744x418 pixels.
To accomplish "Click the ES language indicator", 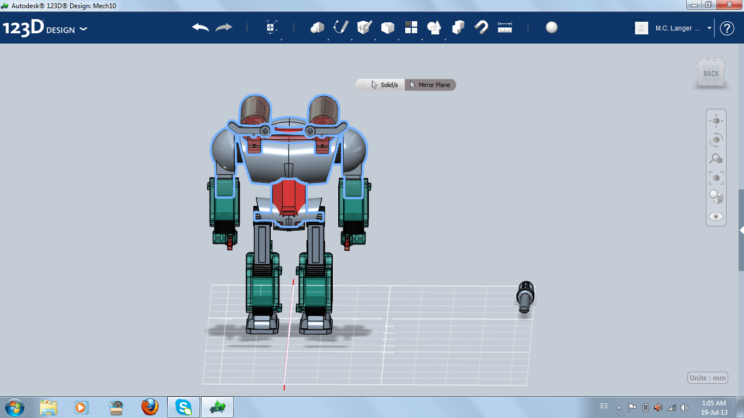I will click(604, 406).
